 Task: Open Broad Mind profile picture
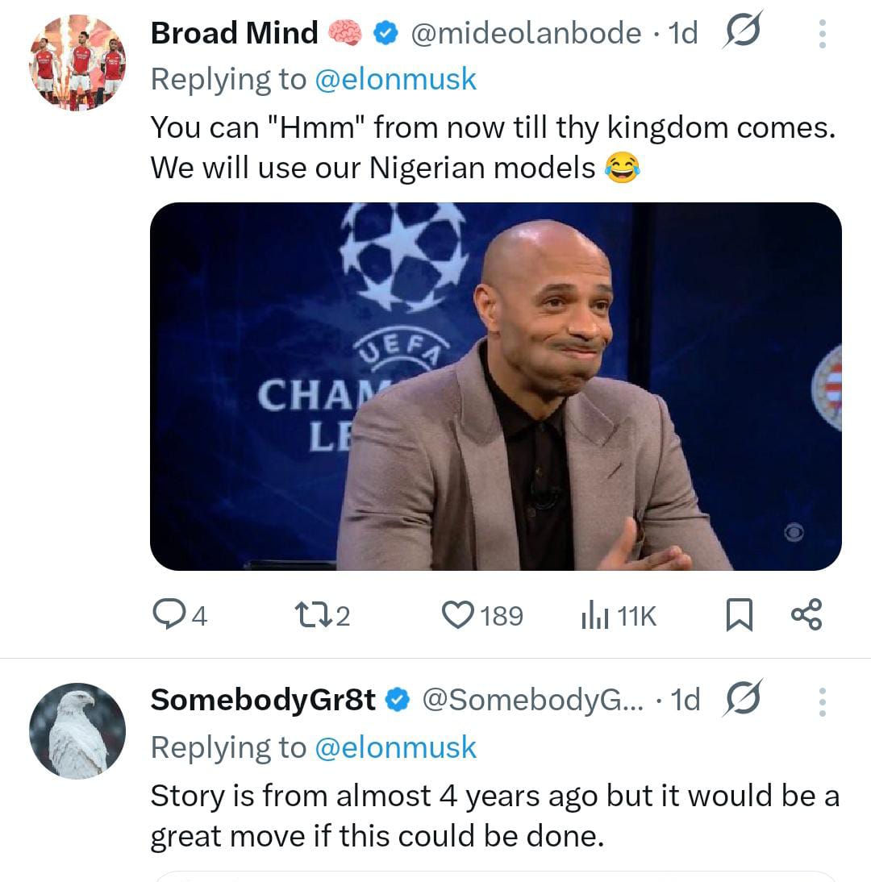click(77, 61)
